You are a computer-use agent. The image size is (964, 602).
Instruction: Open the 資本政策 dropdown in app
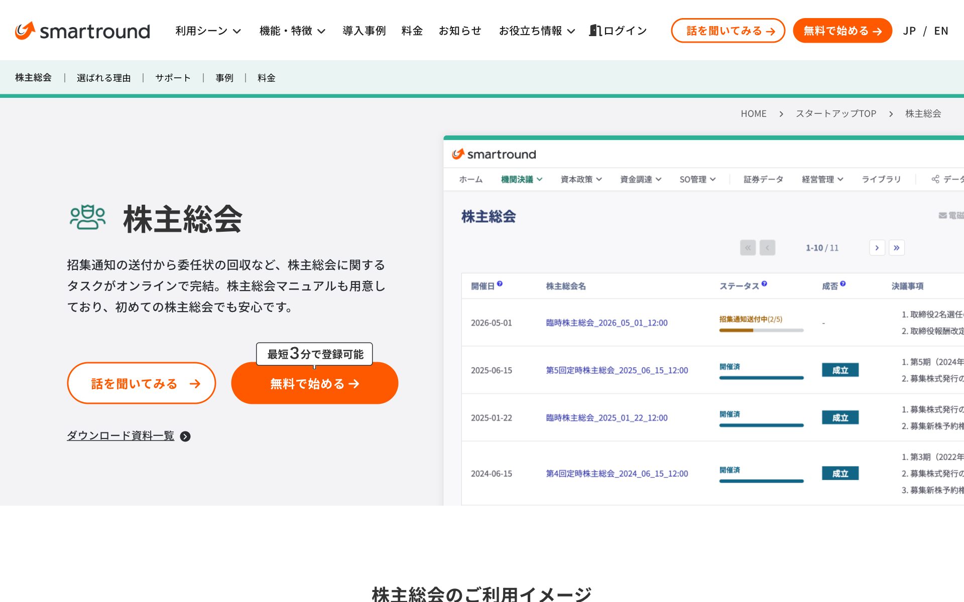pos(581,180)
